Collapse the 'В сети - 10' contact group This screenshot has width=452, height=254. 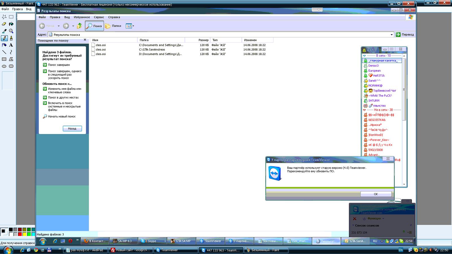pyautogui.click(x=364, y=56)
